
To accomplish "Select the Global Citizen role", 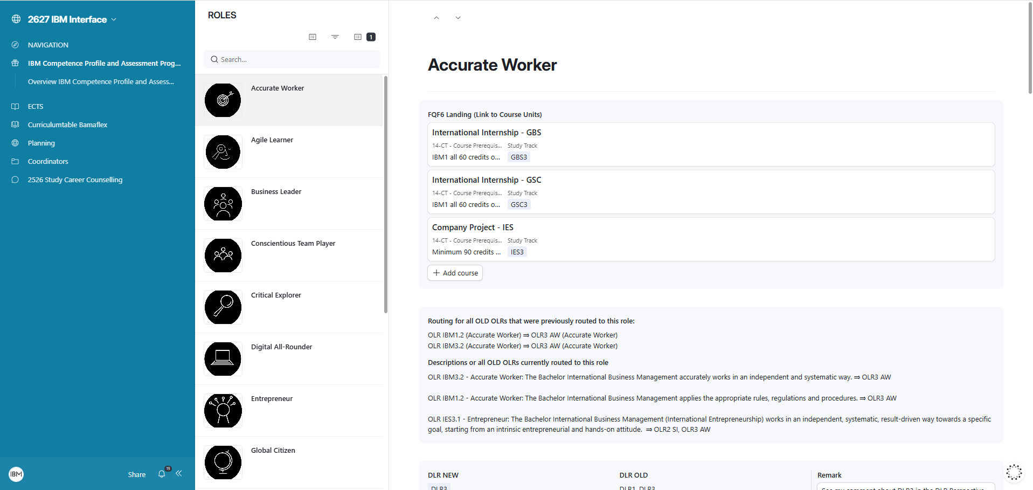I will pyautogui.click(x=289, y=463).
